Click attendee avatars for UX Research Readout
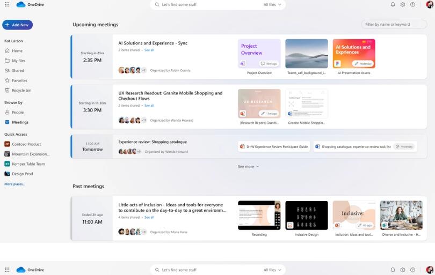 tap(133, 120)
